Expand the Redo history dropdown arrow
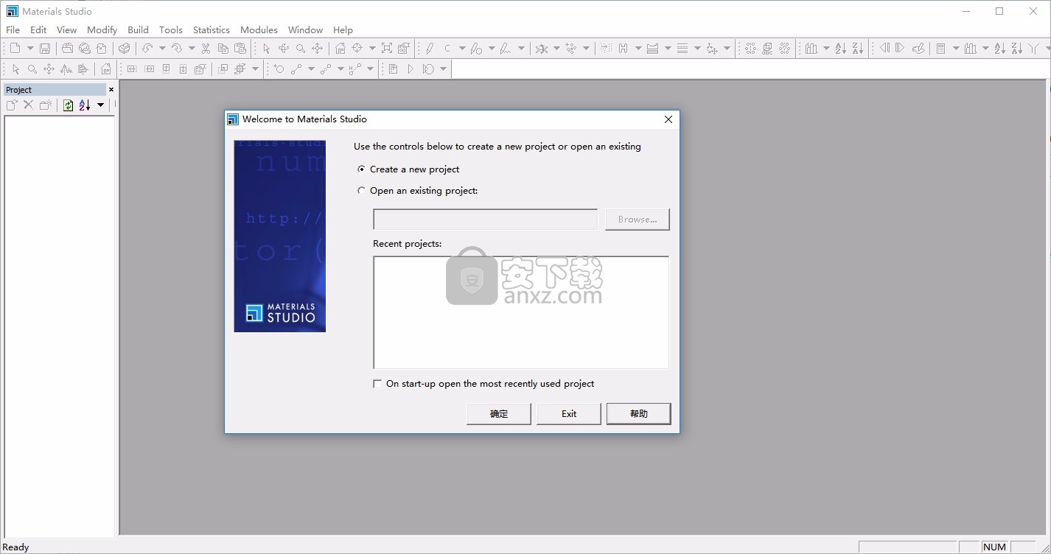This screenshot has height=554, width=1051. (x=192, y=49)
